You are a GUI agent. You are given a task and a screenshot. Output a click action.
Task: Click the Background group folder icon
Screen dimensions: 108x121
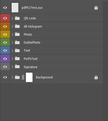point(17,77)
